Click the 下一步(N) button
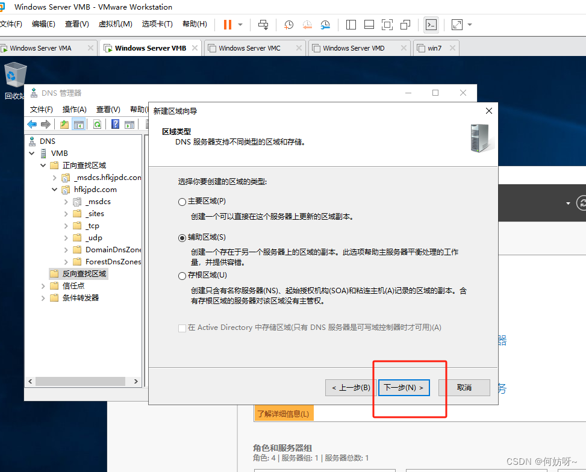The image size is (586, 472). (404, 388)
